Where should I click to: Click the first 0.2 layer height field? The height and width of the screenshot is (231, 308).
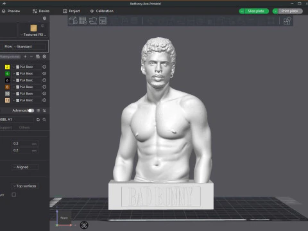pyautogui.click(x=25, y=144)
